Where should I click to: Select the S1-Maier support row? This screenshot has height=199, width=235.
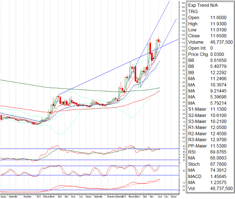(210, 109)
